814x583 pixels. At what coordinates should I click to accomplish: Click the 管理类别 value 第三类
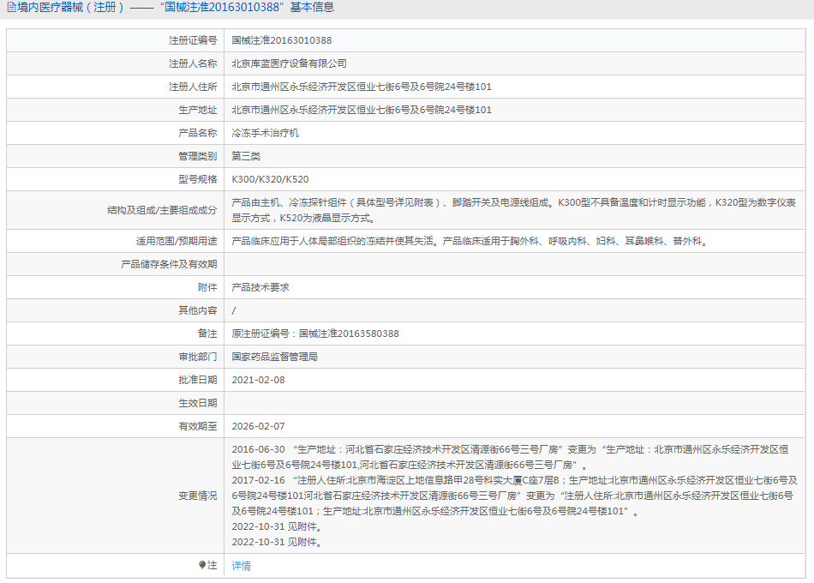coord(246,156)
